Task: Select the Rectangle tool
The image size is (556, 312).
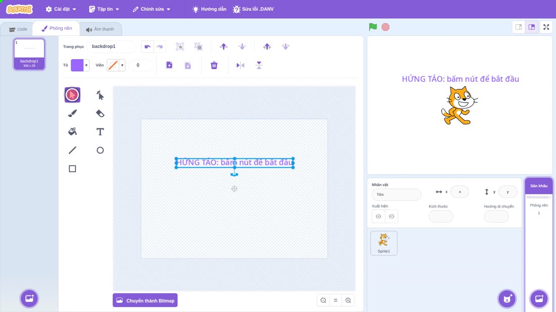Action: [72, 169]
